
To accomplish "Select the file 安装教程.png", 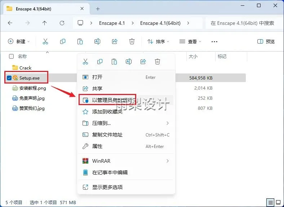I will click(32, 88).
